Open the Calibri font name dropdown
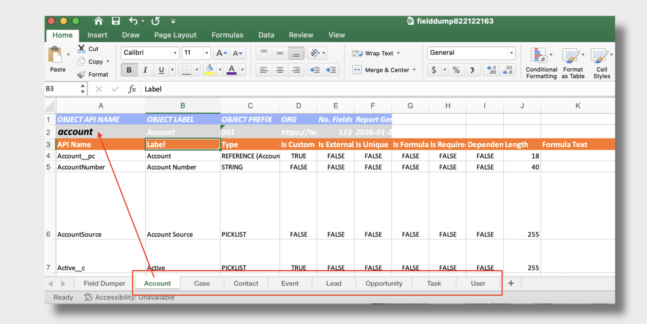The height and width of the screenshot is (324, 647). pyautogui.click(x=175, y=53)
